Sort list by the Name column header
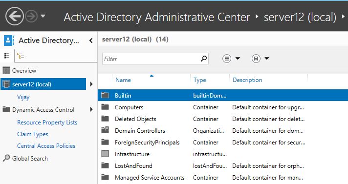This screenshot has height=184, width=348. [123, 80]
